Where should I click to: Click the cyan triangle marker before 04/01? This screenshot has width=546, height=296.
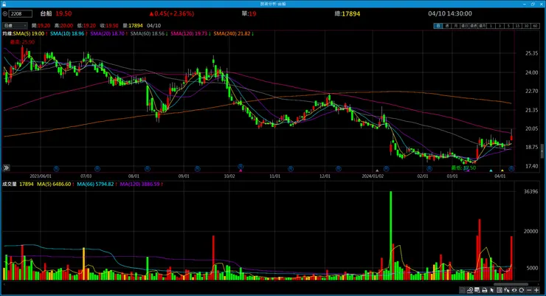pos(491,171)
